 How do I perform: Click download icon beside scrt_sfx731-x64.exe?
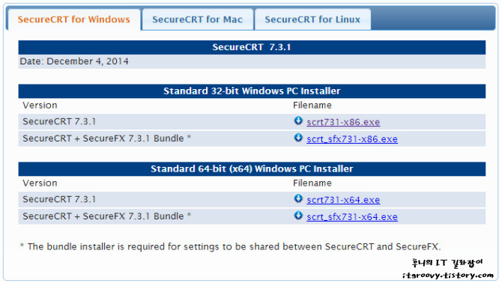[x=298, y=215]
